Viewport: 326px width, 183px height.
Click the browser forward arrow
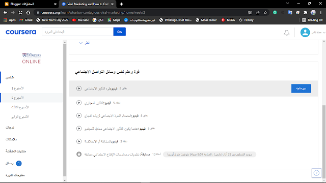point(13,12)
